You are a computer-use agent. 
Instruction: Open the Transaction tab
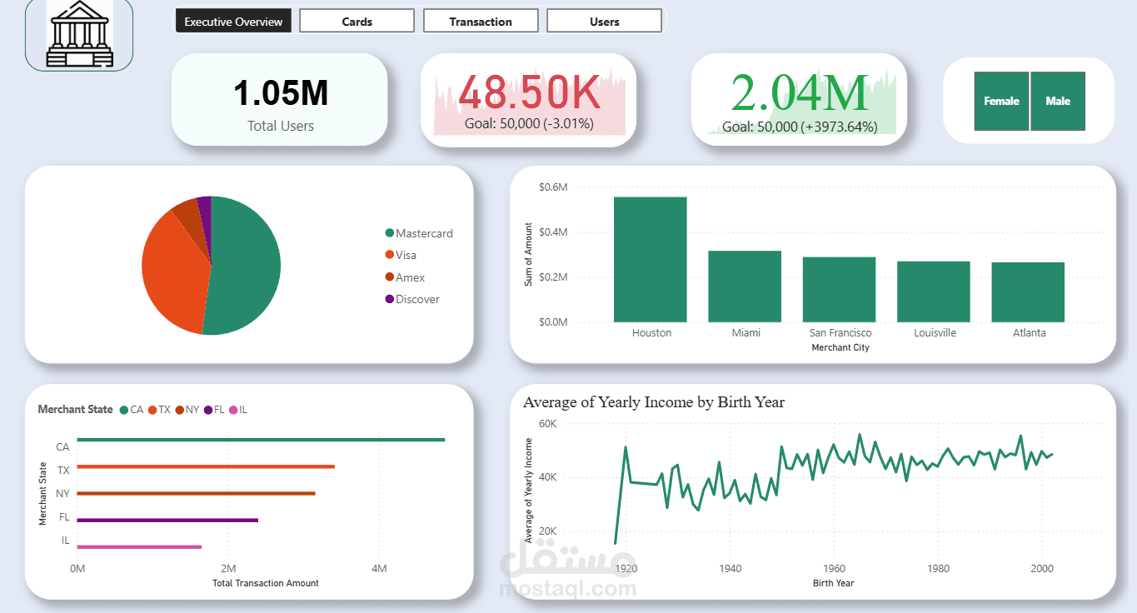coord(481,20)
